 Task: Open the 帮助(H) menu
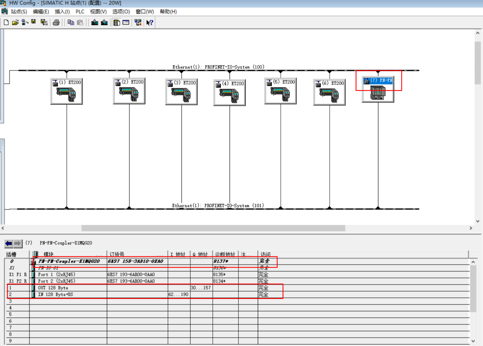168,12
